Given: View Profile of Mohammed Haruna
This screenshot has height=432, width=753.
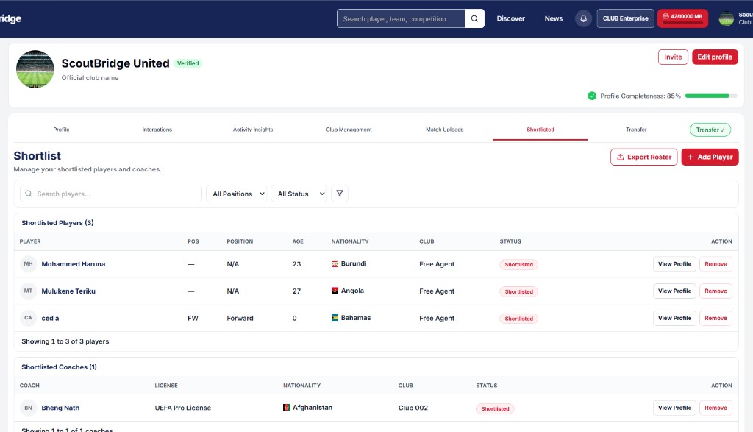Looking at the screenshot, I should pyautogui.click(x=674, y=263).
